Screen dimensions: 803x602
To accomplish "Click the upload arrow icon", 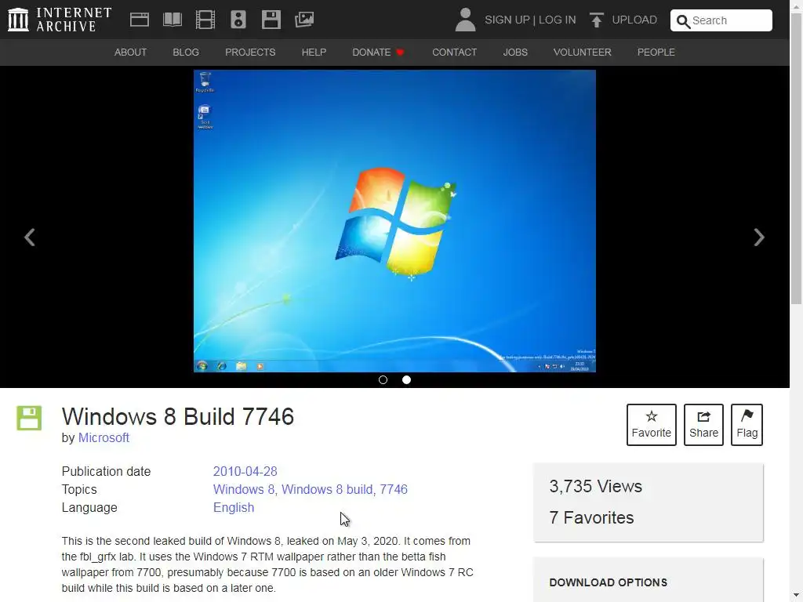I will (x=596, y=20).
